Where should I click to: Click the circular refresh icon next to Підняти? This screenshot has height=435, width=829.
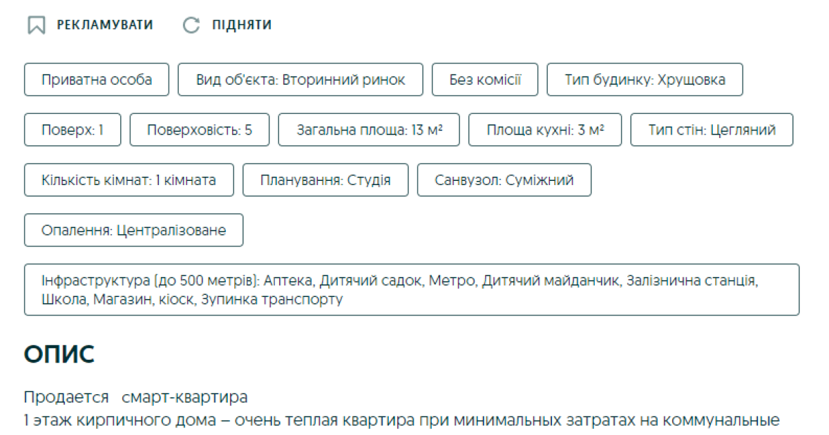[191, 26]
